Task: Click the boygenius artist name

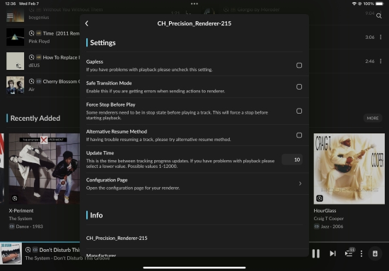Action: [39, 18]
